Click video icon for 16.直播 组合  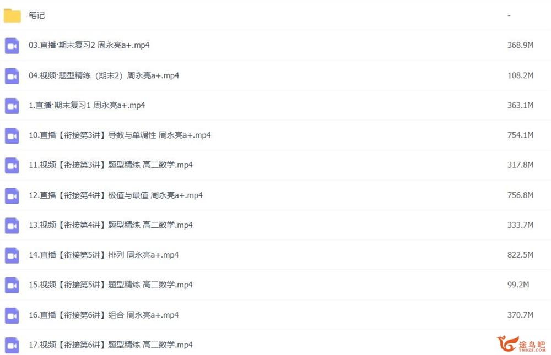pyautogui.click(x=12, y=315)
